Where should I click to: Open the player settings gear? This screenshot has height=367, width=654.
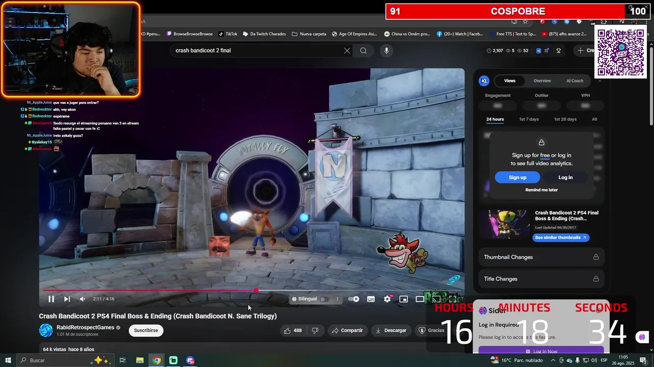tap(387, 299)
